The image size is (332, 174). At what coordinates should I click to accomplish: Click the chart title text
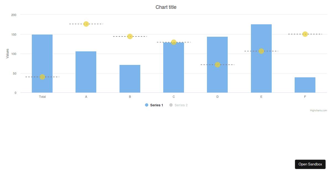[166, 7]
